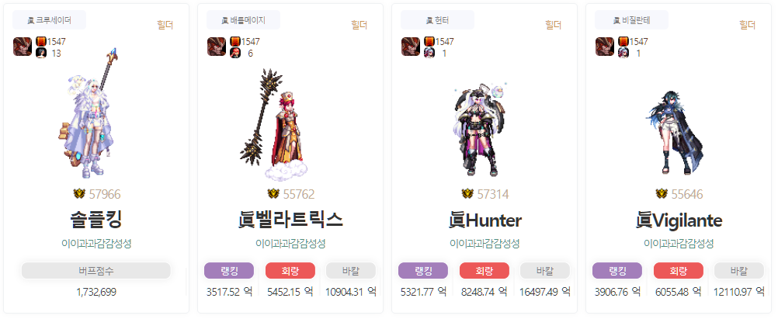
Task: Click the server icon on 솔플킹 card
Action: click(23, 47)
